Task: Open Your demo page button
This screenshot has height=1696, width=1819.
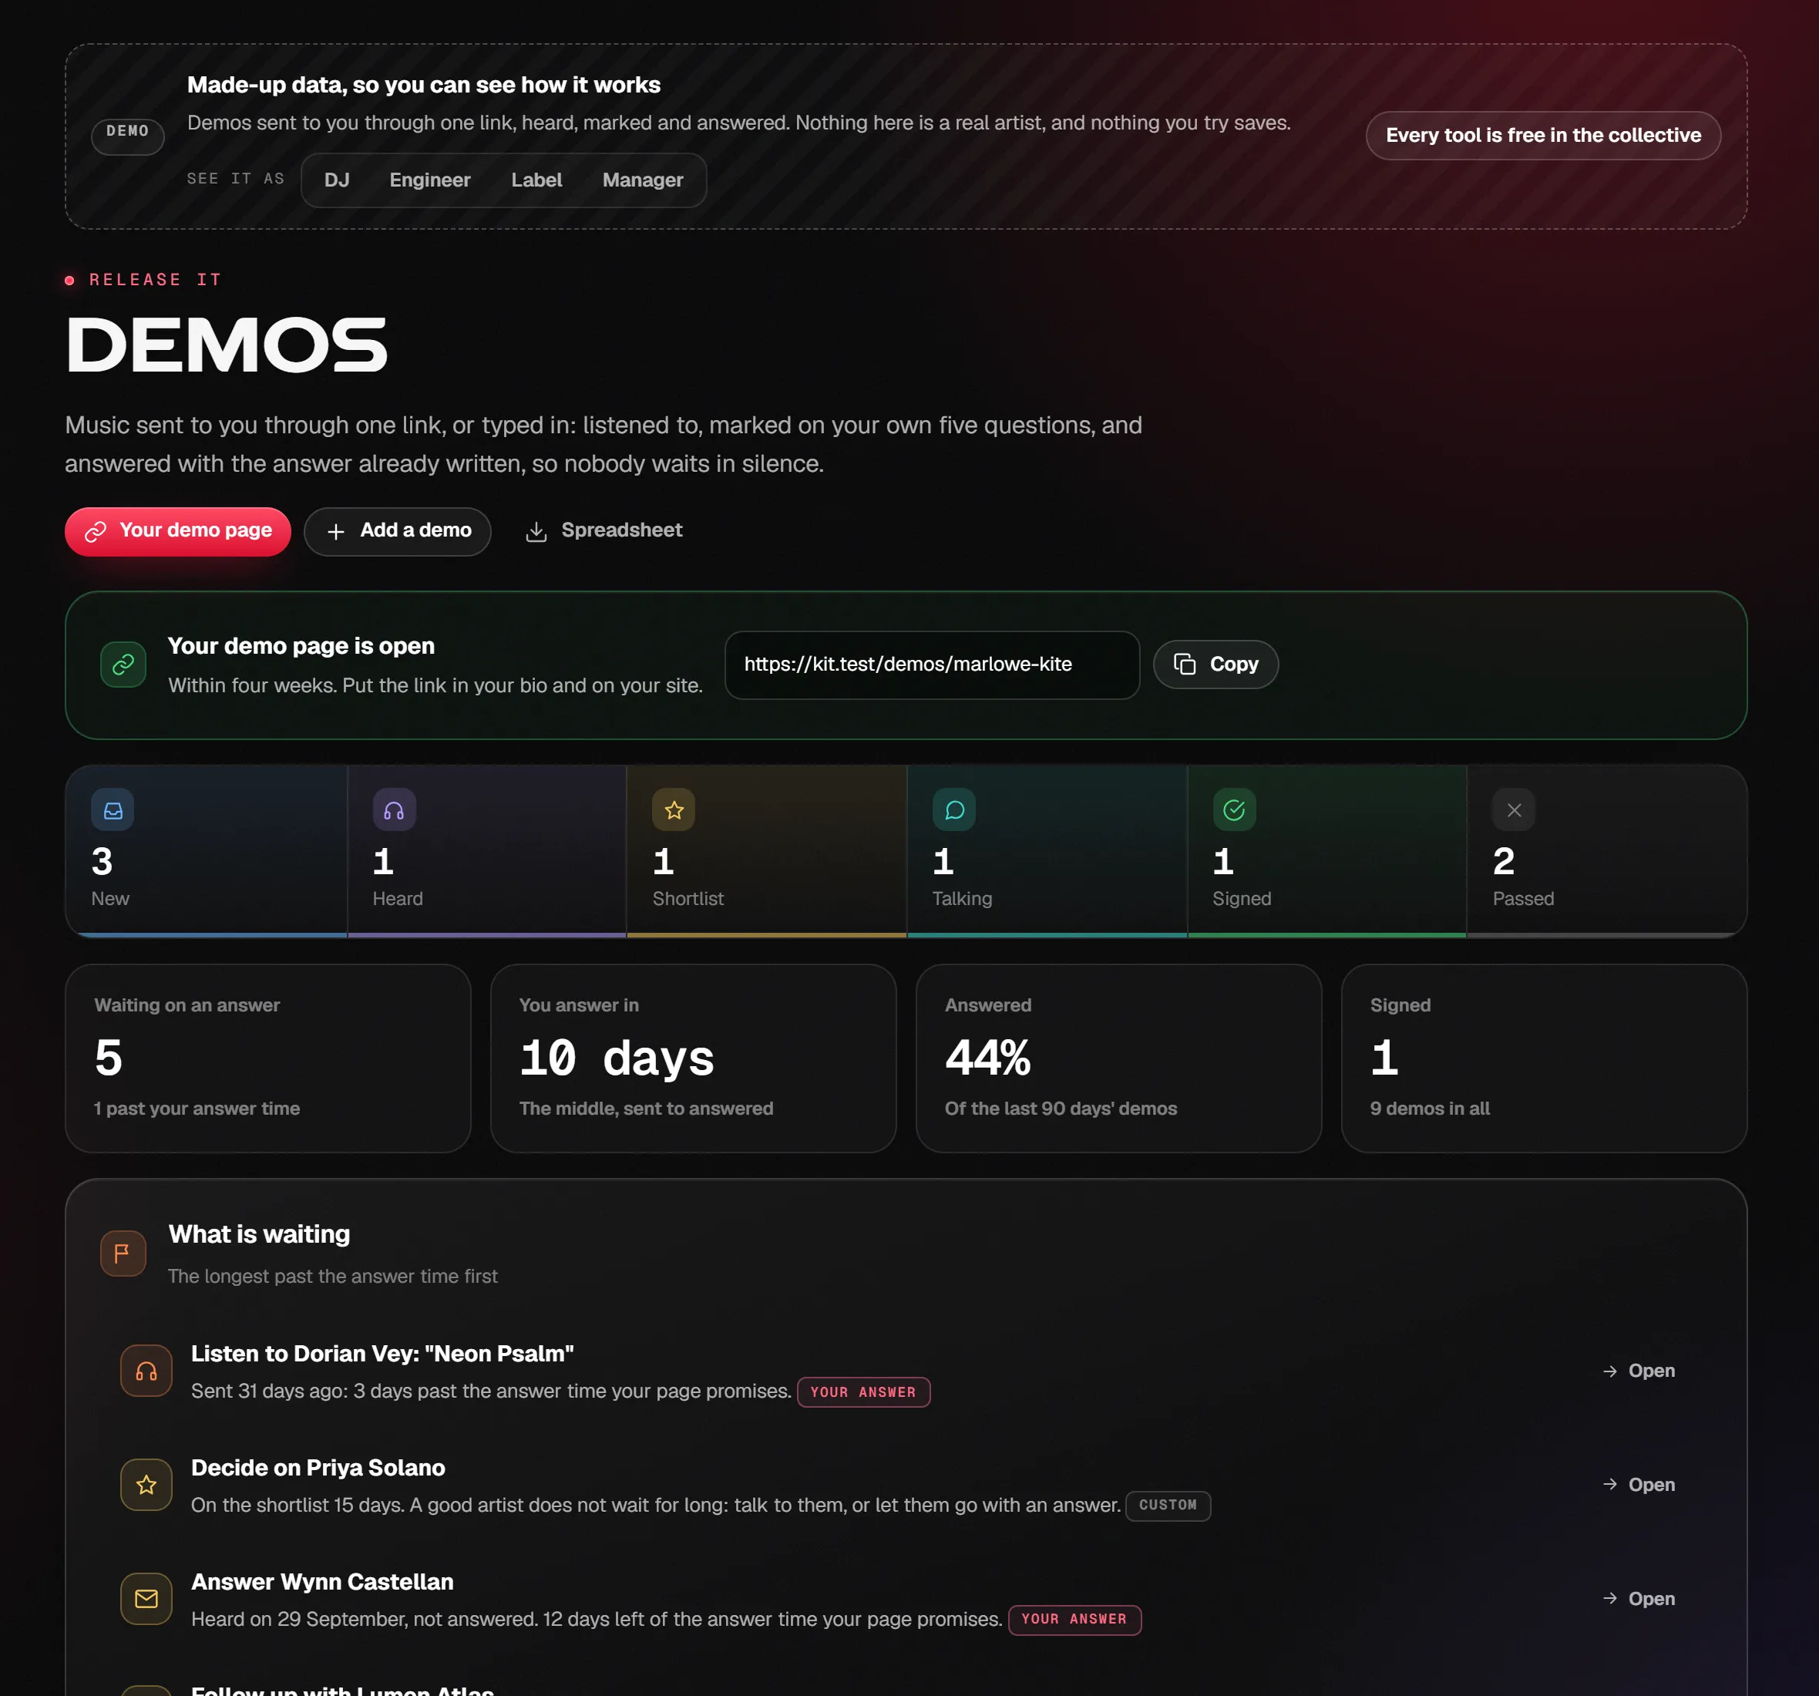Action: 178,531
